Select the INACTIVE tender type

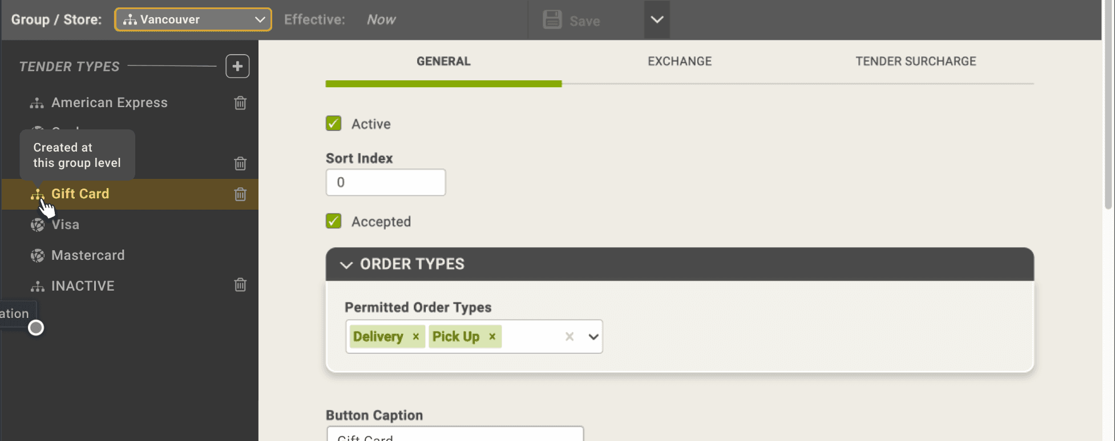83,286
